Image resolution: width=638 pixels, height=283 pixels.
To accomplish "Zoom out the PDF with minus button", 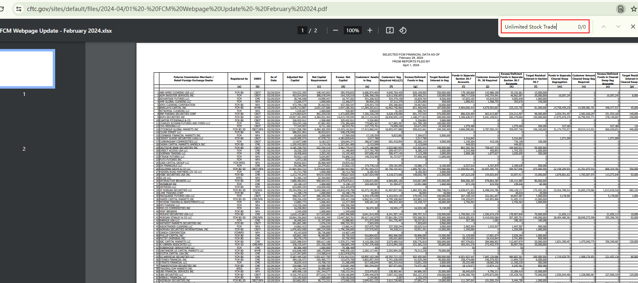I will point(335,31).
